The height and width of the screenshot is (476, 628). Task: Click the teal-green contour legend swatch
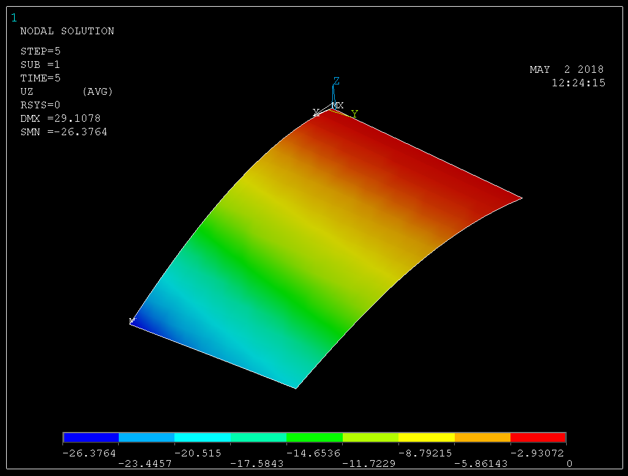[x=259, y=437]
